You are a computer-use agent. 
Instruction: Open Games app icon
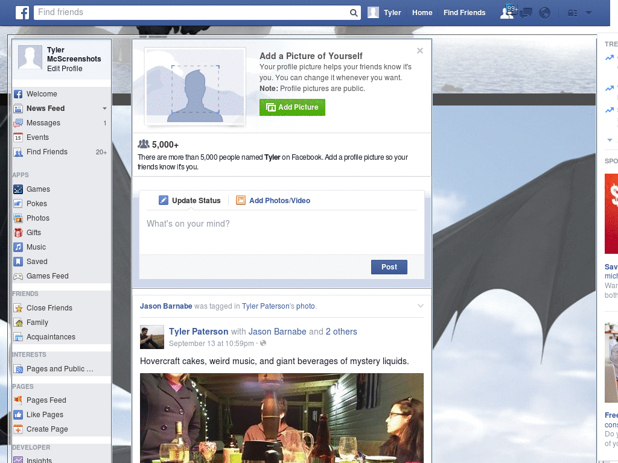coord(18,189)
